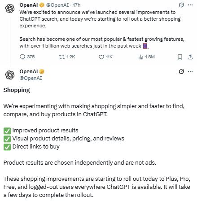This screenshot has height=201, width=197.
Task: Click the @OpenAI handle in first tweet
Action: click(x=57, y=5)
